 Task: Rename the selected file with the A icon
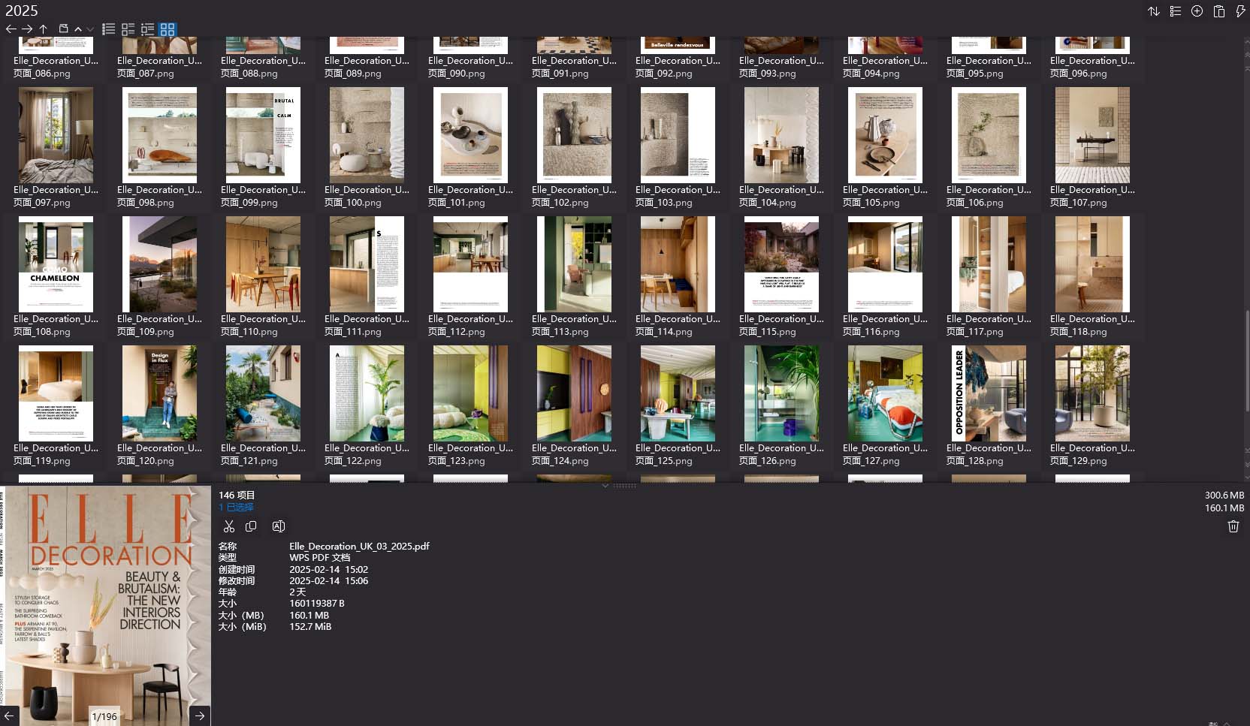click(279, 526)
